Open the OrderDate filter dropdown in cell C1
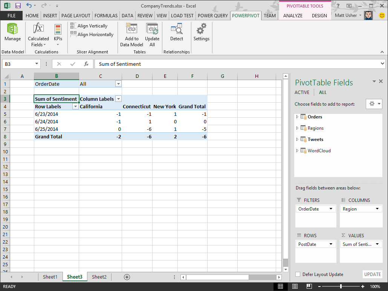388x291 pixels. point(118,84)
